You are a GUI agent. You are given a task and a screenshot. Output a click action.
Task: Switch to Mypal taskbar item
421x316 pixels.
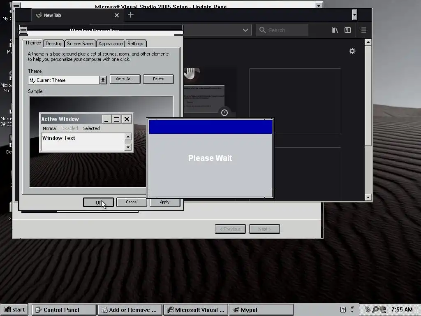(x=261, y=310)
